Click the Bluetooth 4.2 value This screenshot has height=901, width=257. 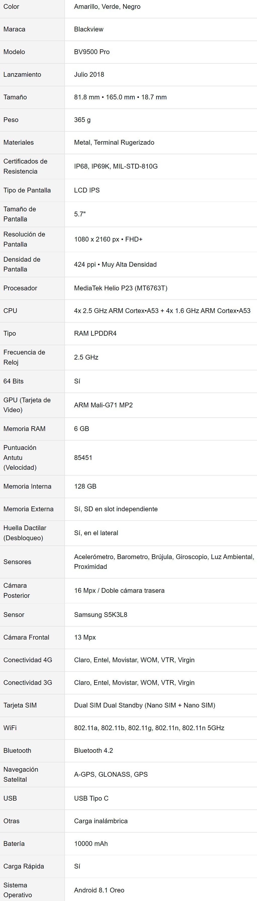pos(94,750)
